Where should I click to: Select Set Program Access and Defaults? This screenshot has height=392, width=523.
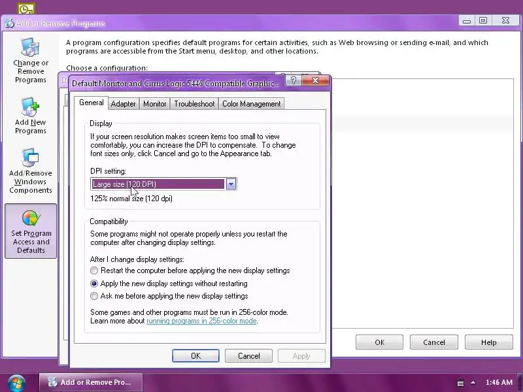point(31,231)
